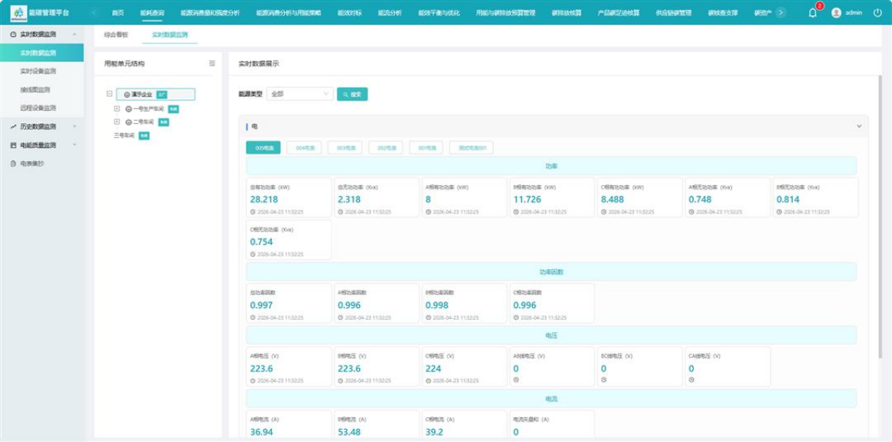Click the C相电压 value 224
Image resolution: width=892 pixels, height=442 pixels.
coord(434,368)
